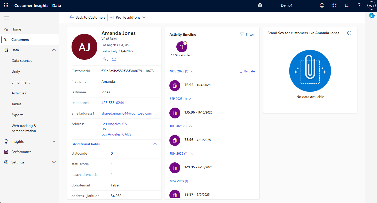Click the environment picker icon

click(260, 5)
